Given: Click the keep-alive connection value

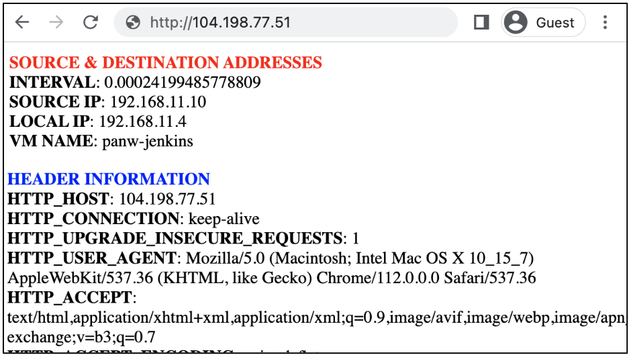Looking at the screenshot, I should (224, 219).
